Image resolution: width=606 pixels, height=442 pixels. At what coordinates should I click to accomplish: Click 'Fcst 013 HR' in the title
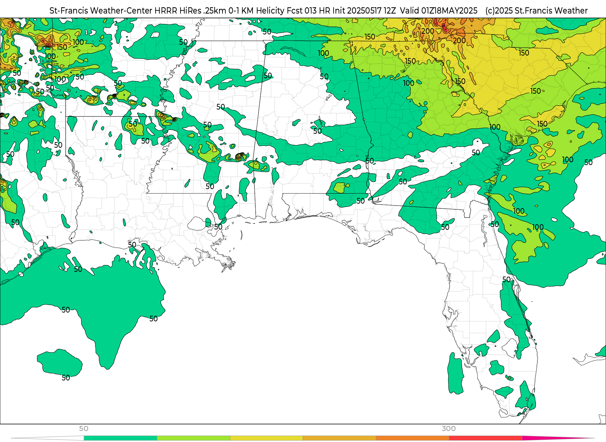point(308,11)
